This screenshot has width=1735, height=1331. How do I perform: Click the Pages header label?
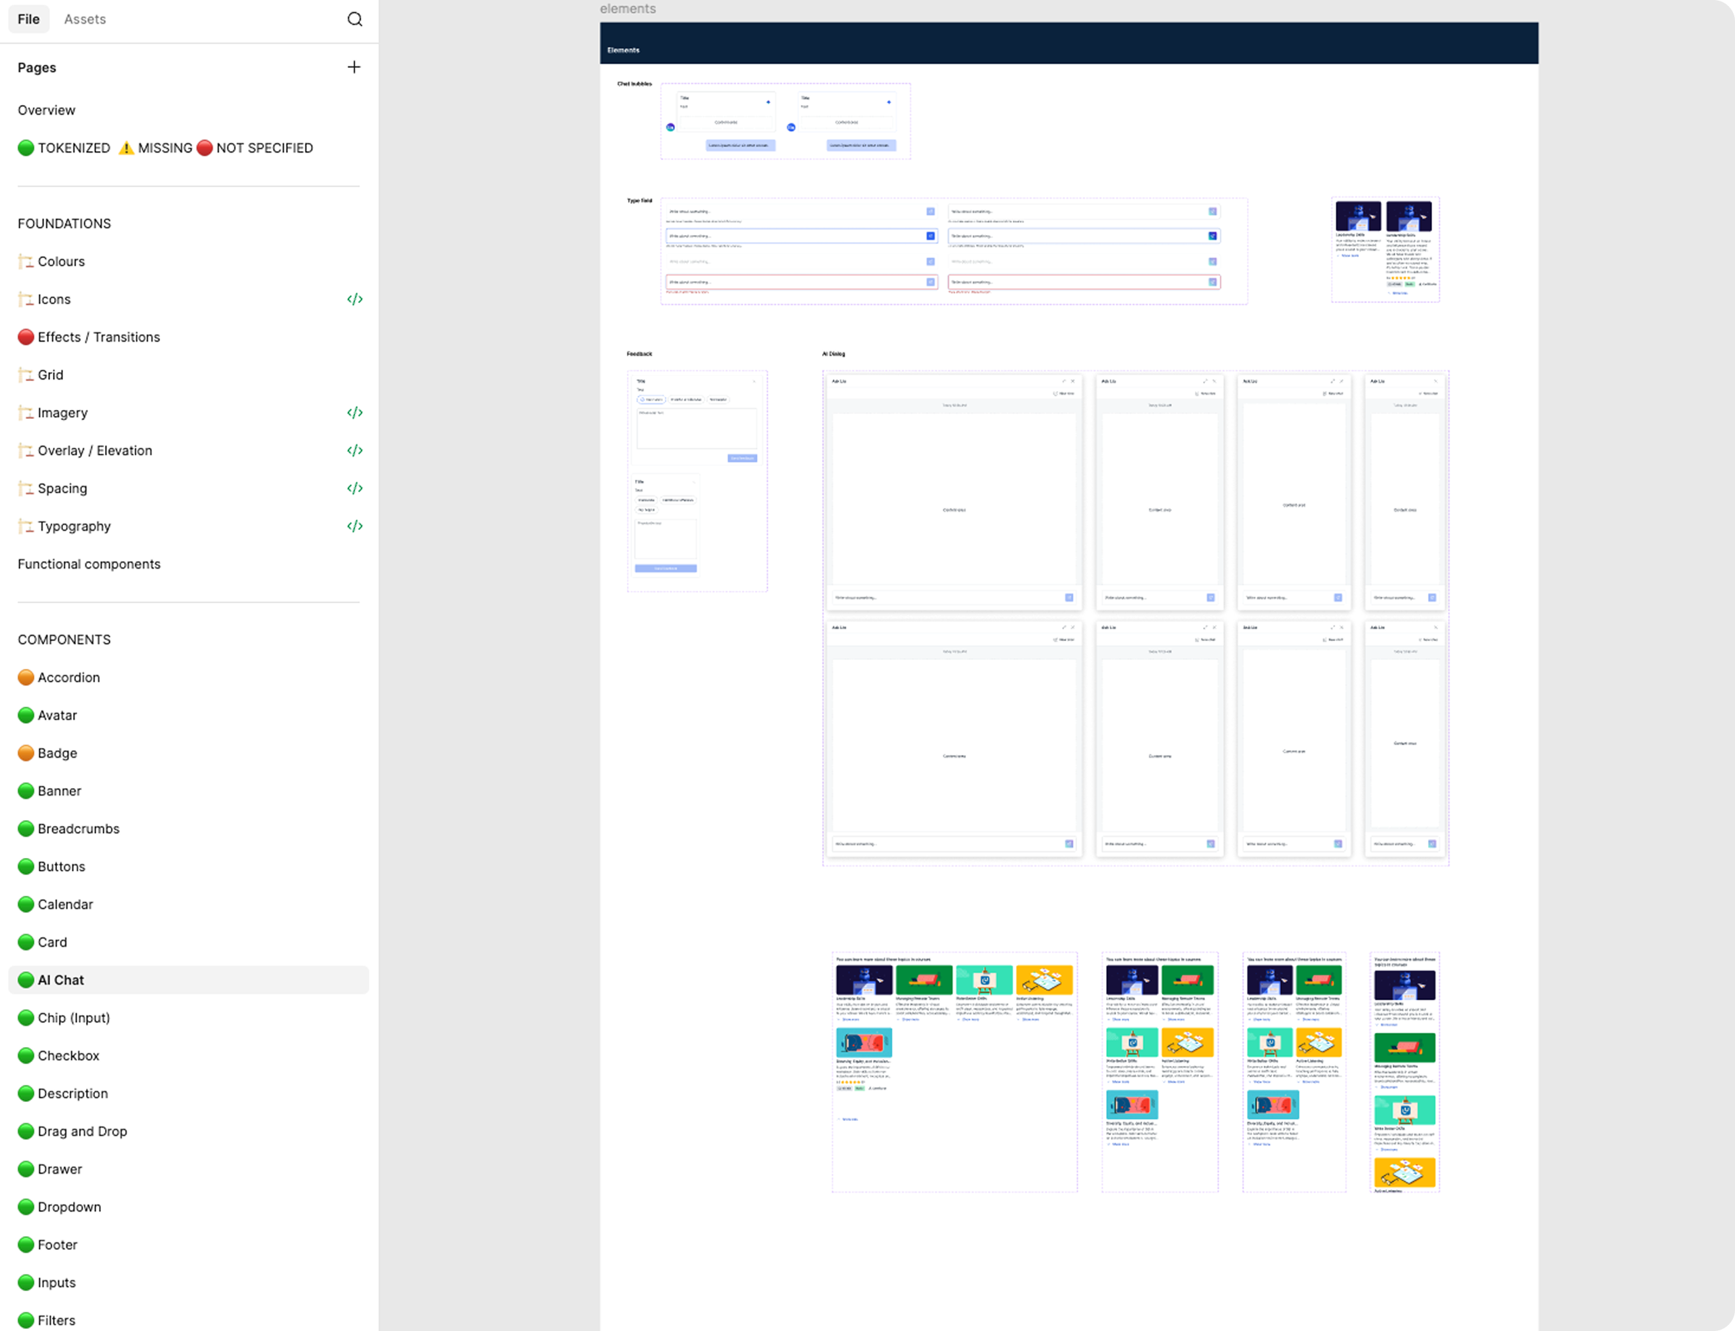pos(37,67)
